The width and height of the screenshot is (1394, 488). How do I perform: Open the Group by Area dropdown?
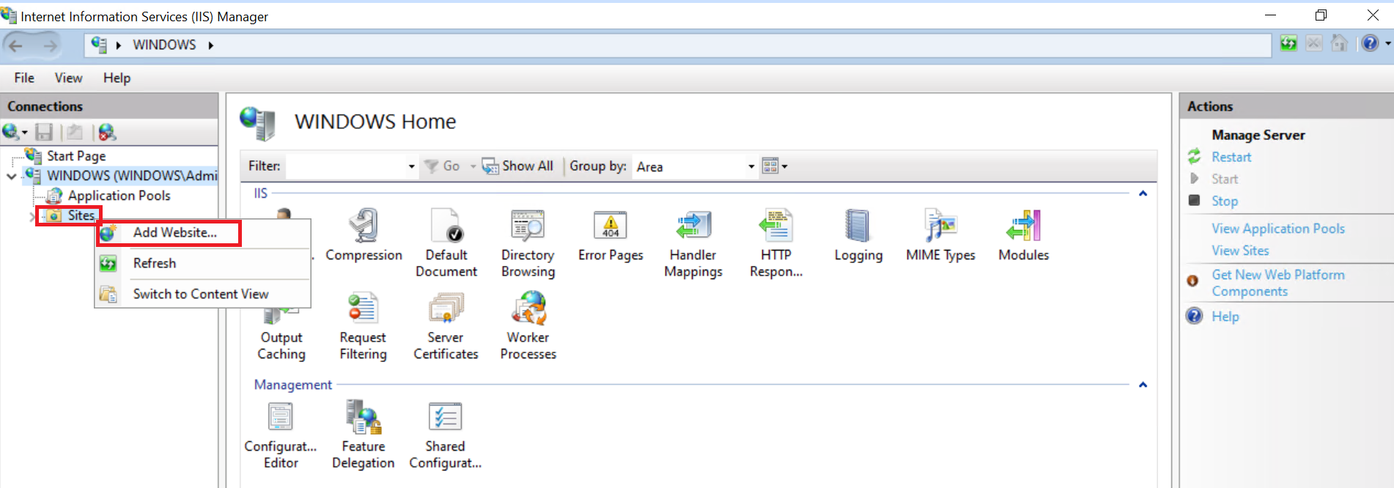[695, 166]
